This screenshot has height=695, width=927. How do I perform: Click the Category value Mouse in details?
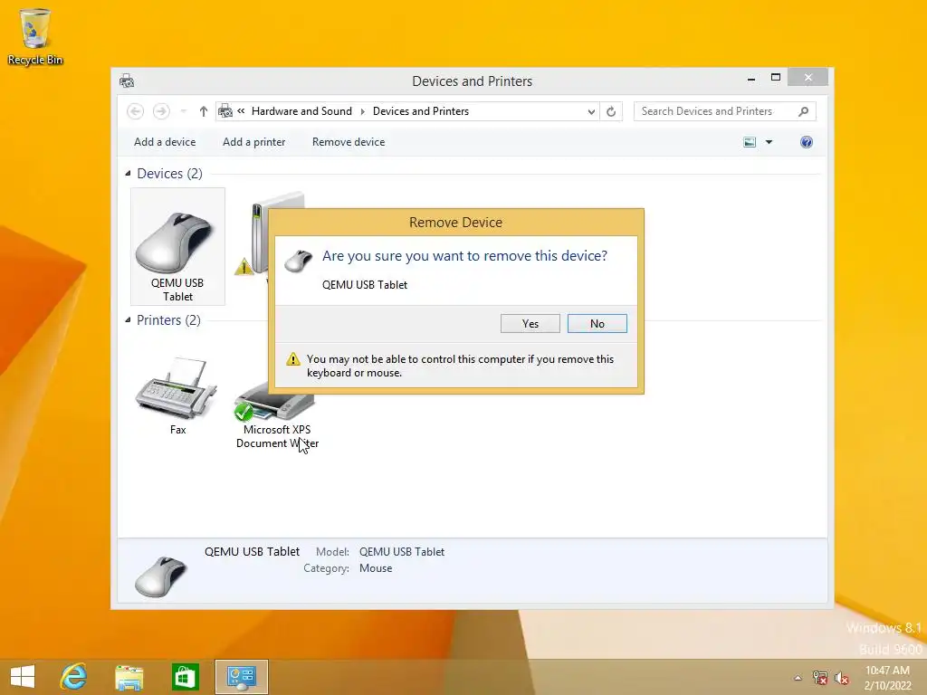click(x=376, y=568)
